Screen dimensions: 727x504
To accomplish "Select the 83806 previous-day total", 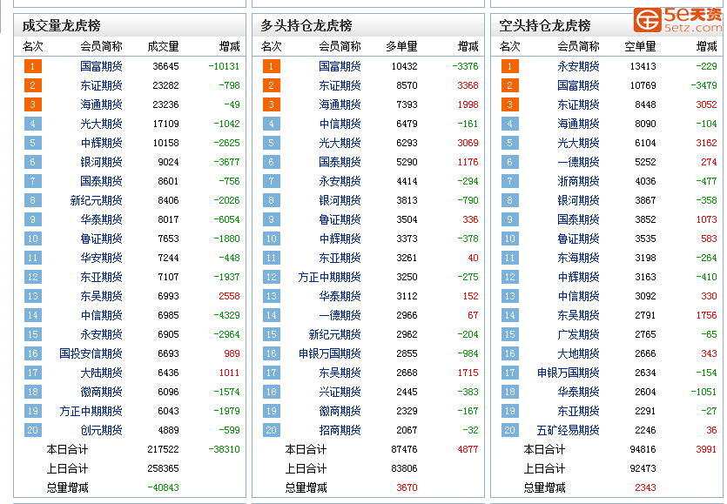I will pos(404,469).
